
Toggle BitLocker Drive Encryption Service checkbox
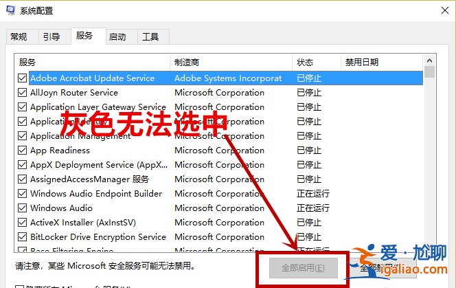(23, 236)
